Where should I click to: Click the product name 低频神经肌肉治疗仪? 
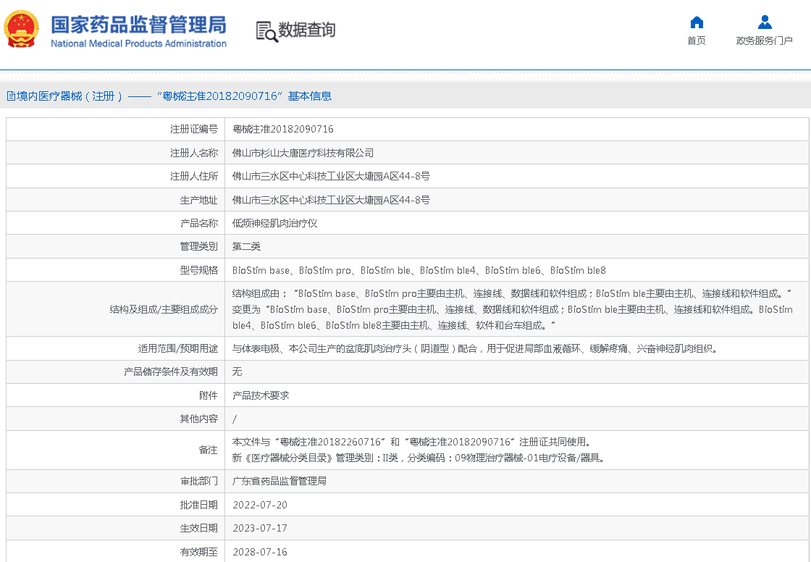[274, 223]
